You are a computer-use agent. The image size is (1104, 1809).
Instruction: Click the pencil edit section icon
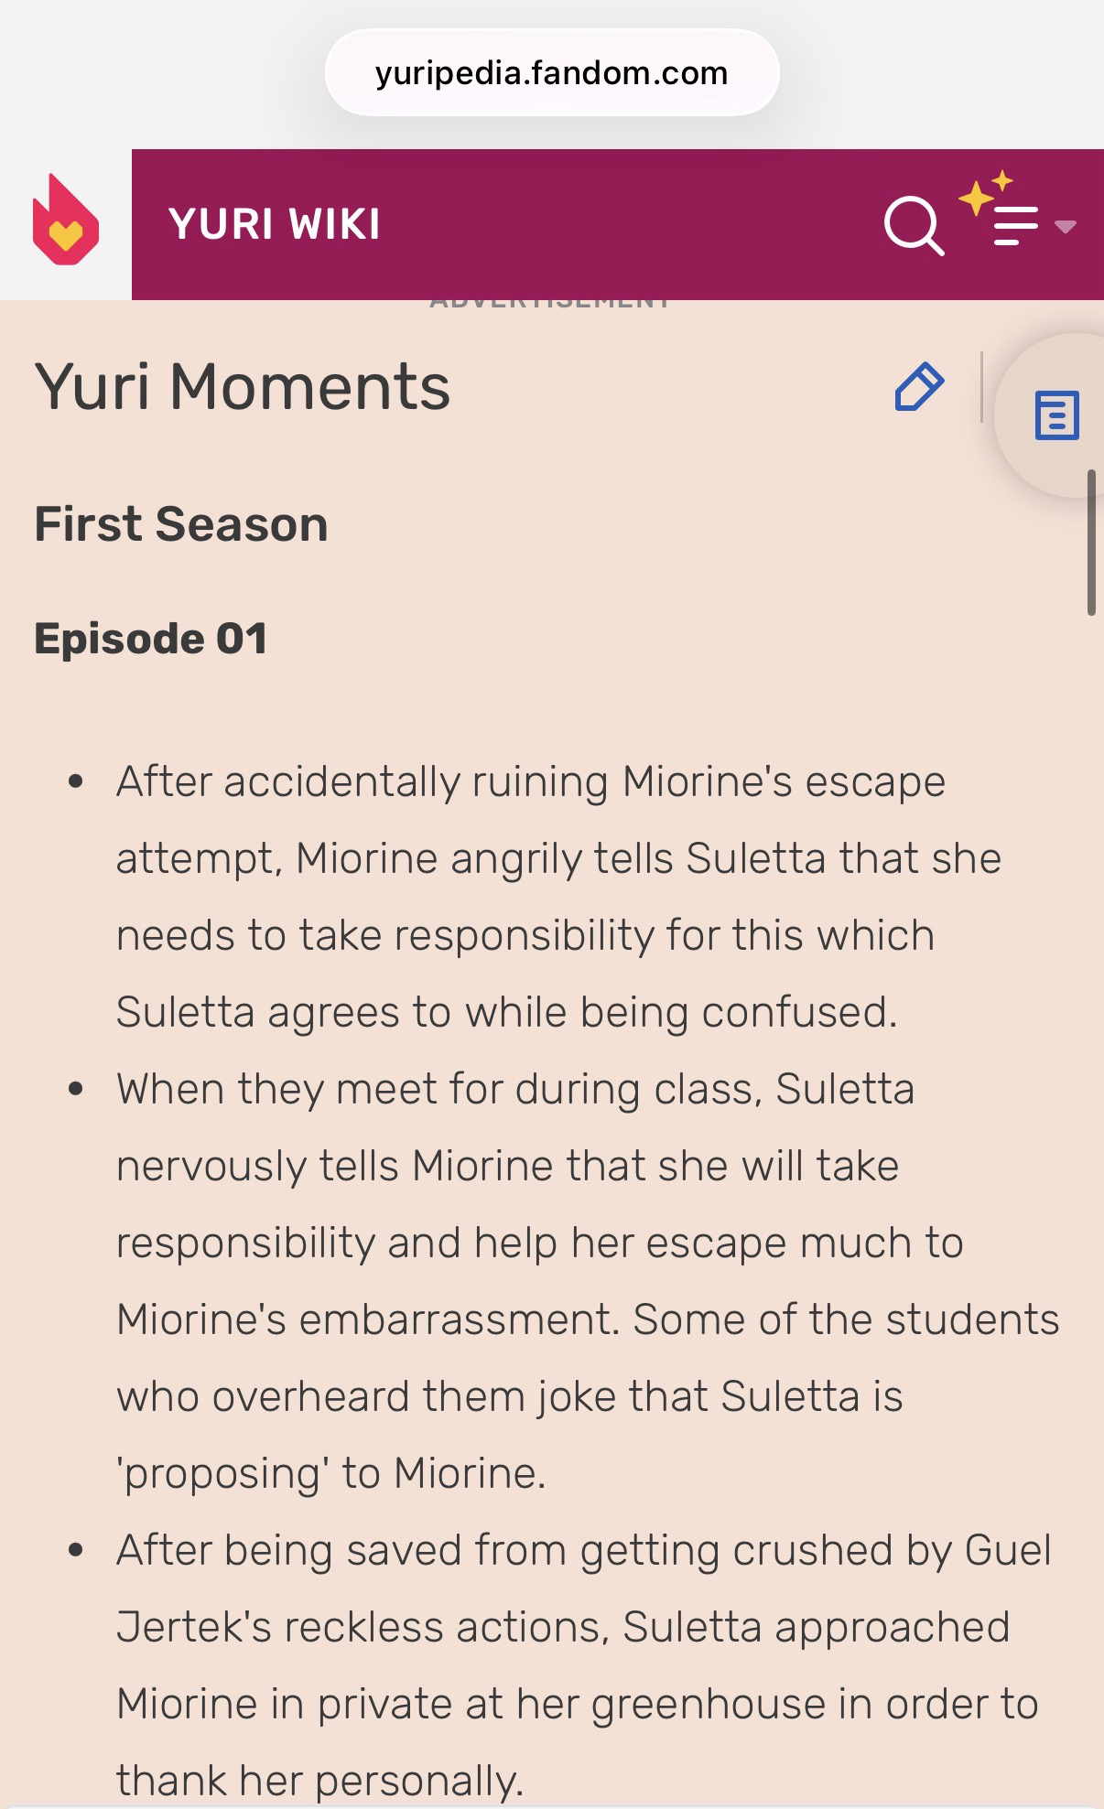pos(918,387)
